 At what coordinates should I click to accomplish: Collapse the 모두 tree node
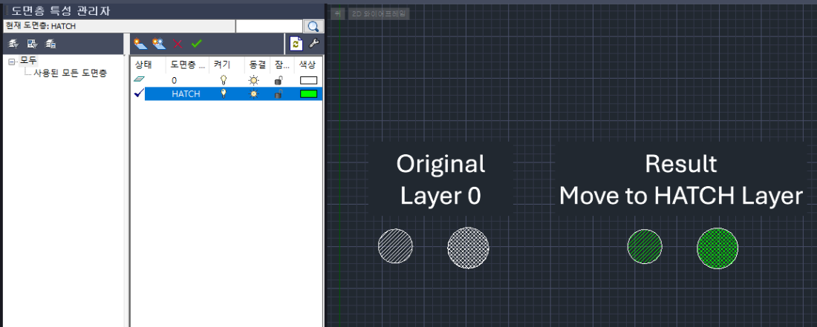(12, 62)
